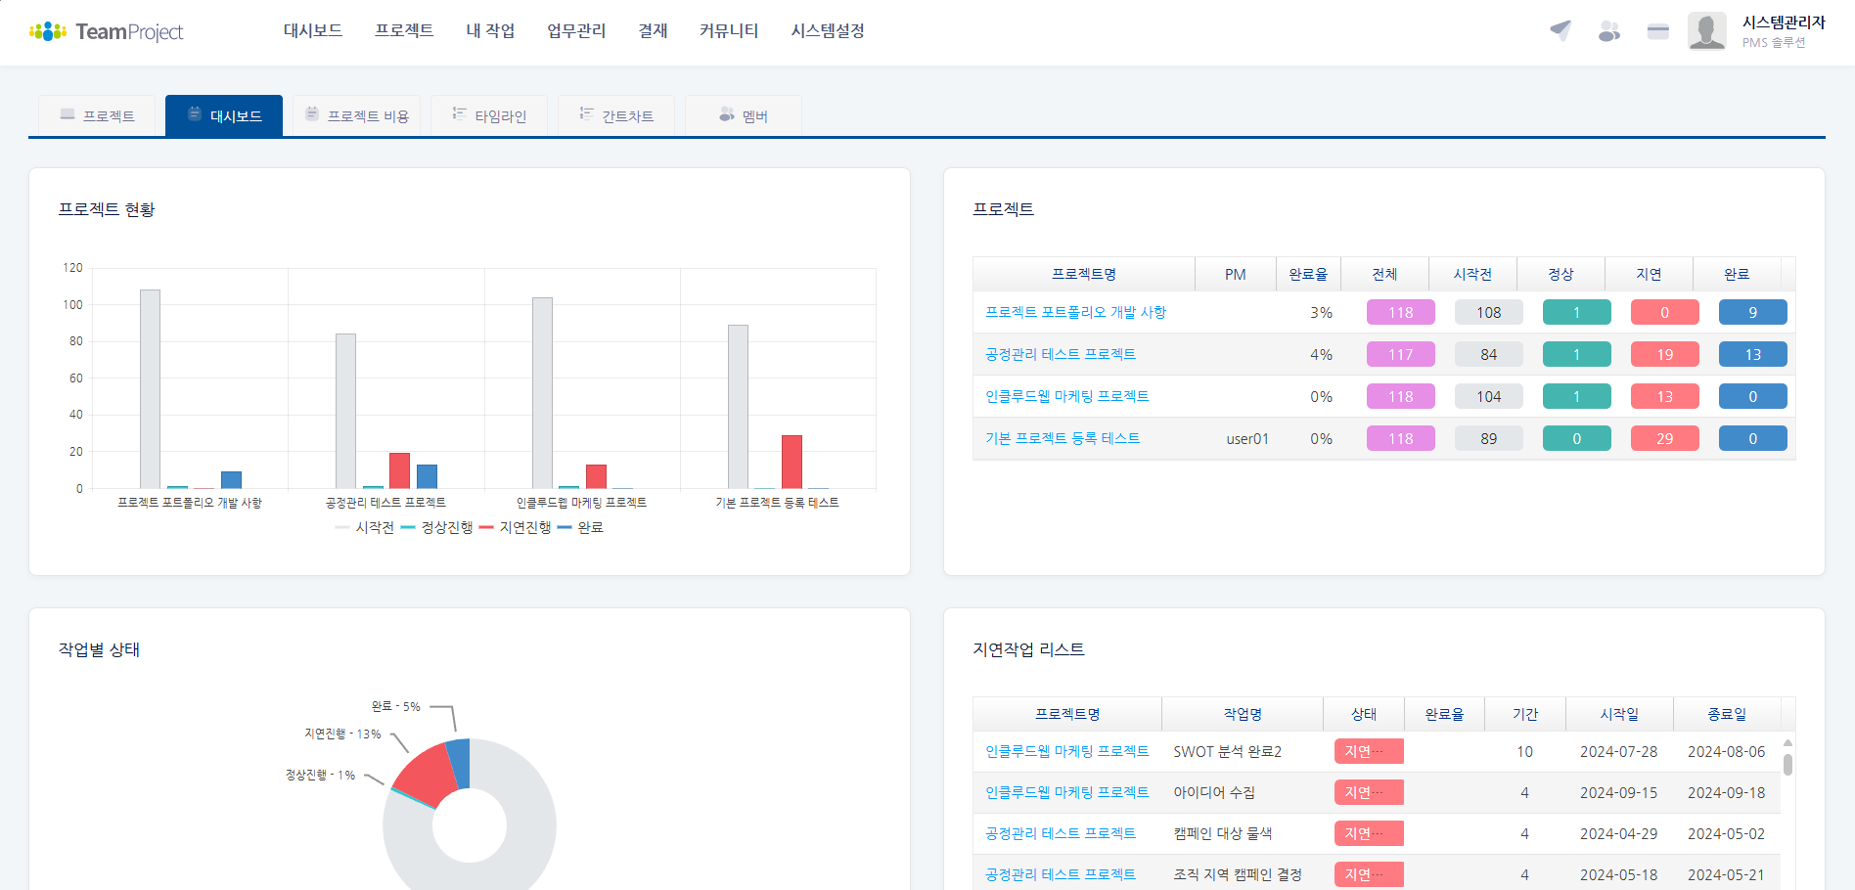Click the TeamProject logo
The height and width of the screenshot is (890, 1855).
[x=107, y=31]
